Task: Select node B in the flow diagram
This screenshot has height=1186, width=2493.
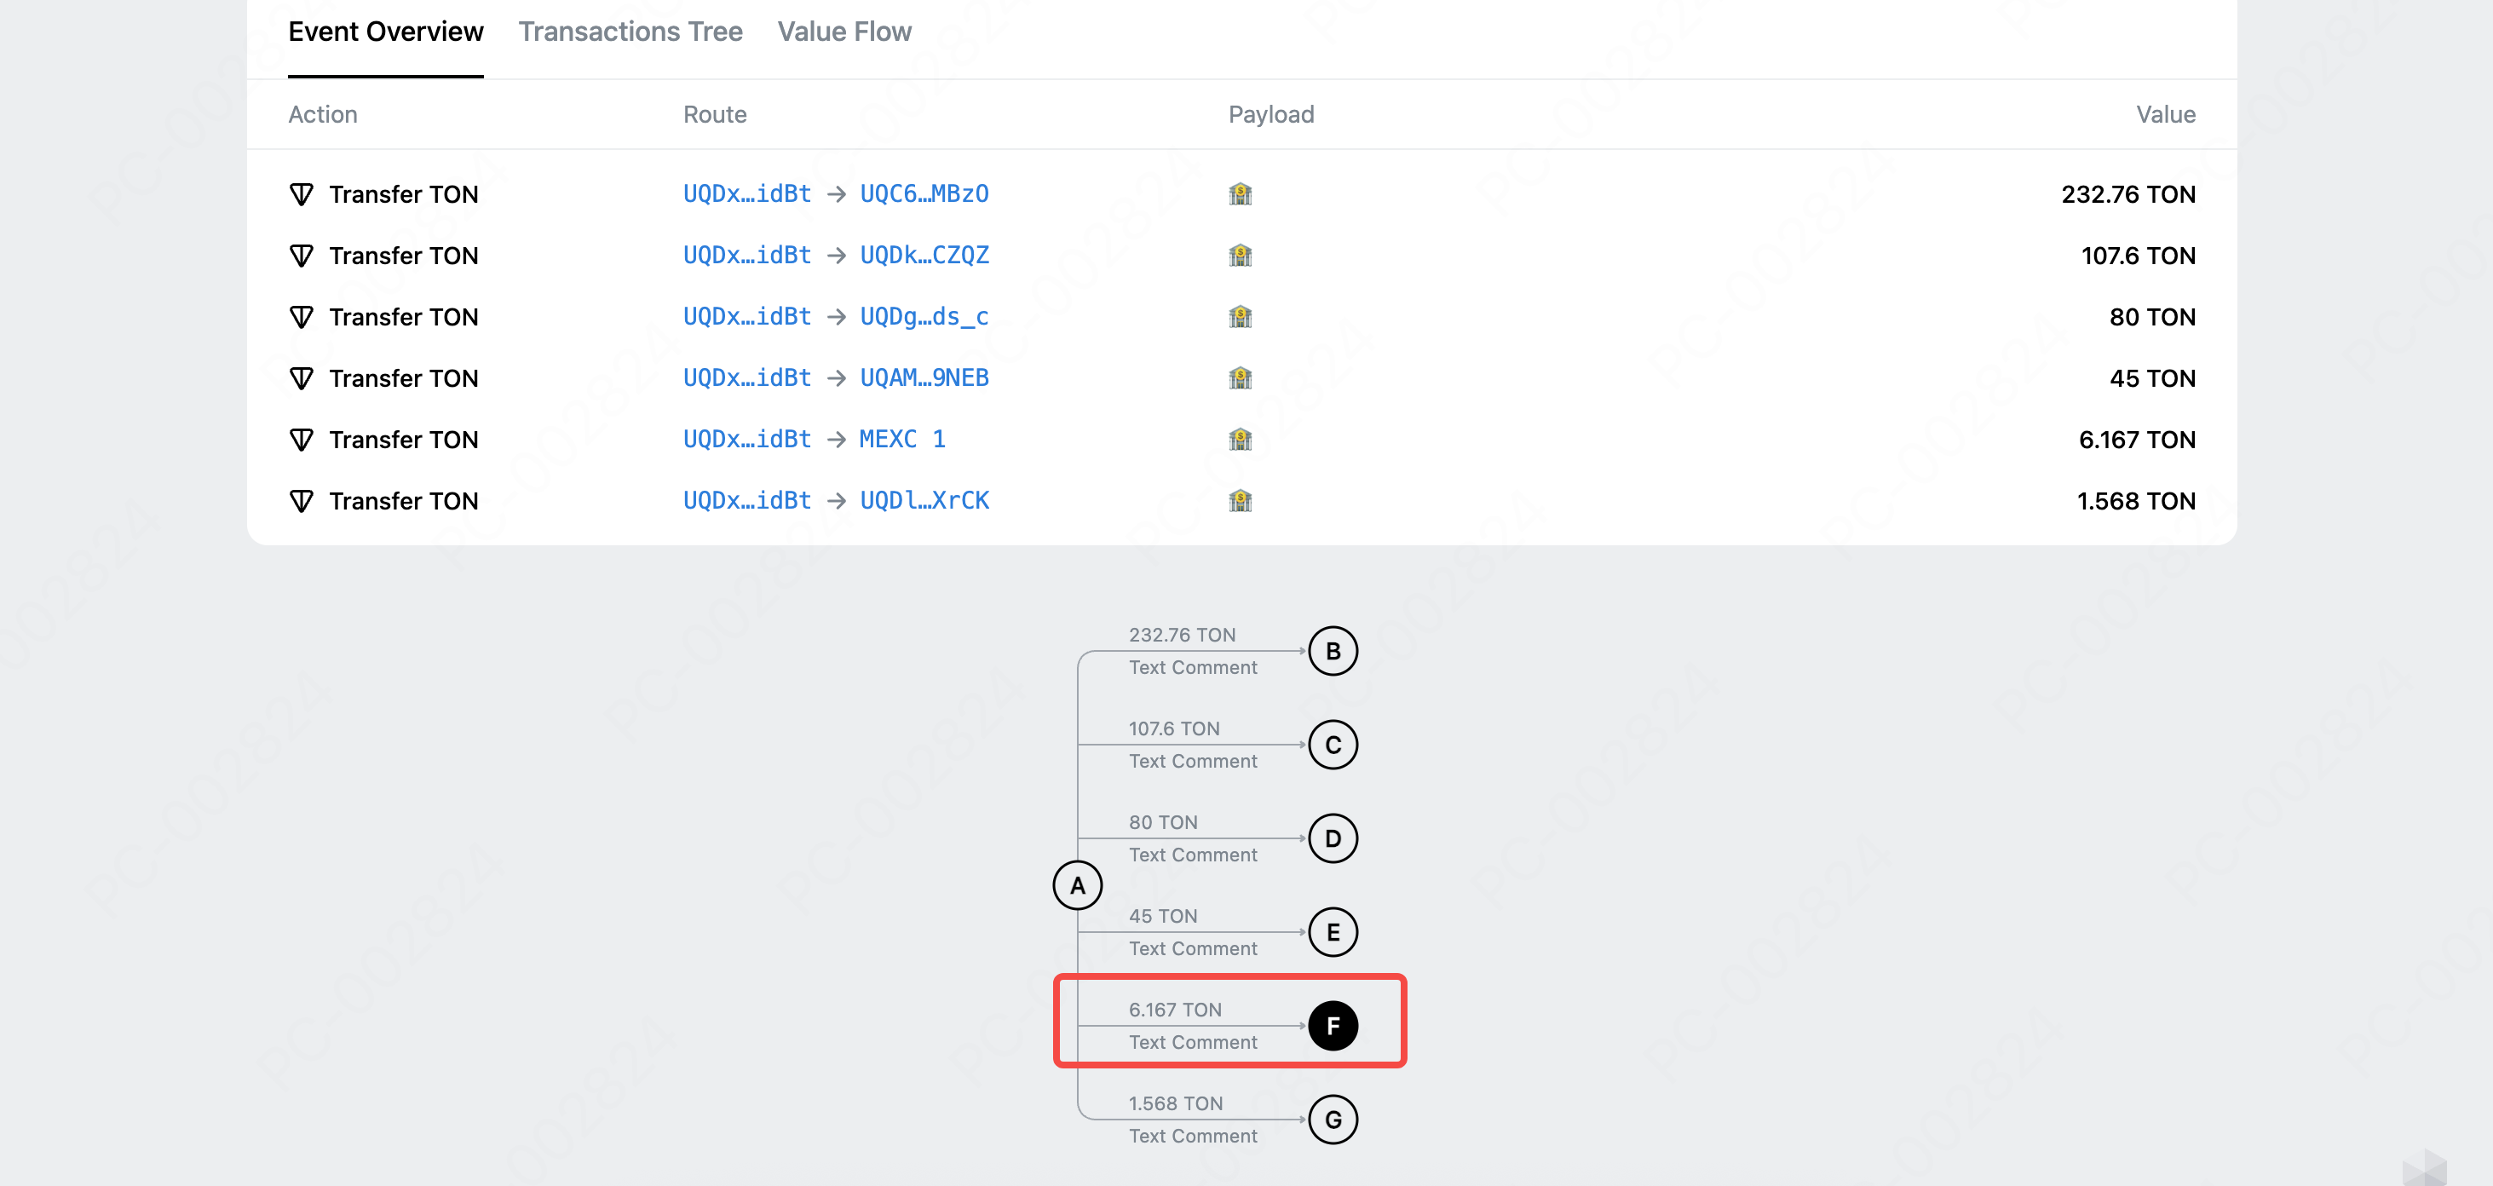Action: [1333, 651]
